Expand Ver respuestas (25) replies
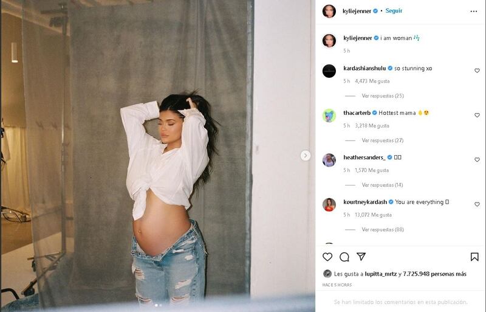This screenshot has width=486, height=312. [383, 96]
